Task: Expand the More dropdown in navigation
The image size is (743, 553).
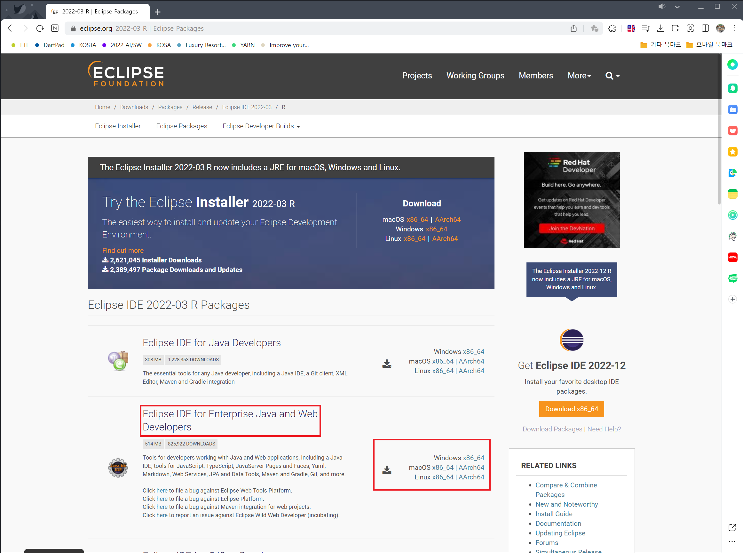Action: coord(579,76)
